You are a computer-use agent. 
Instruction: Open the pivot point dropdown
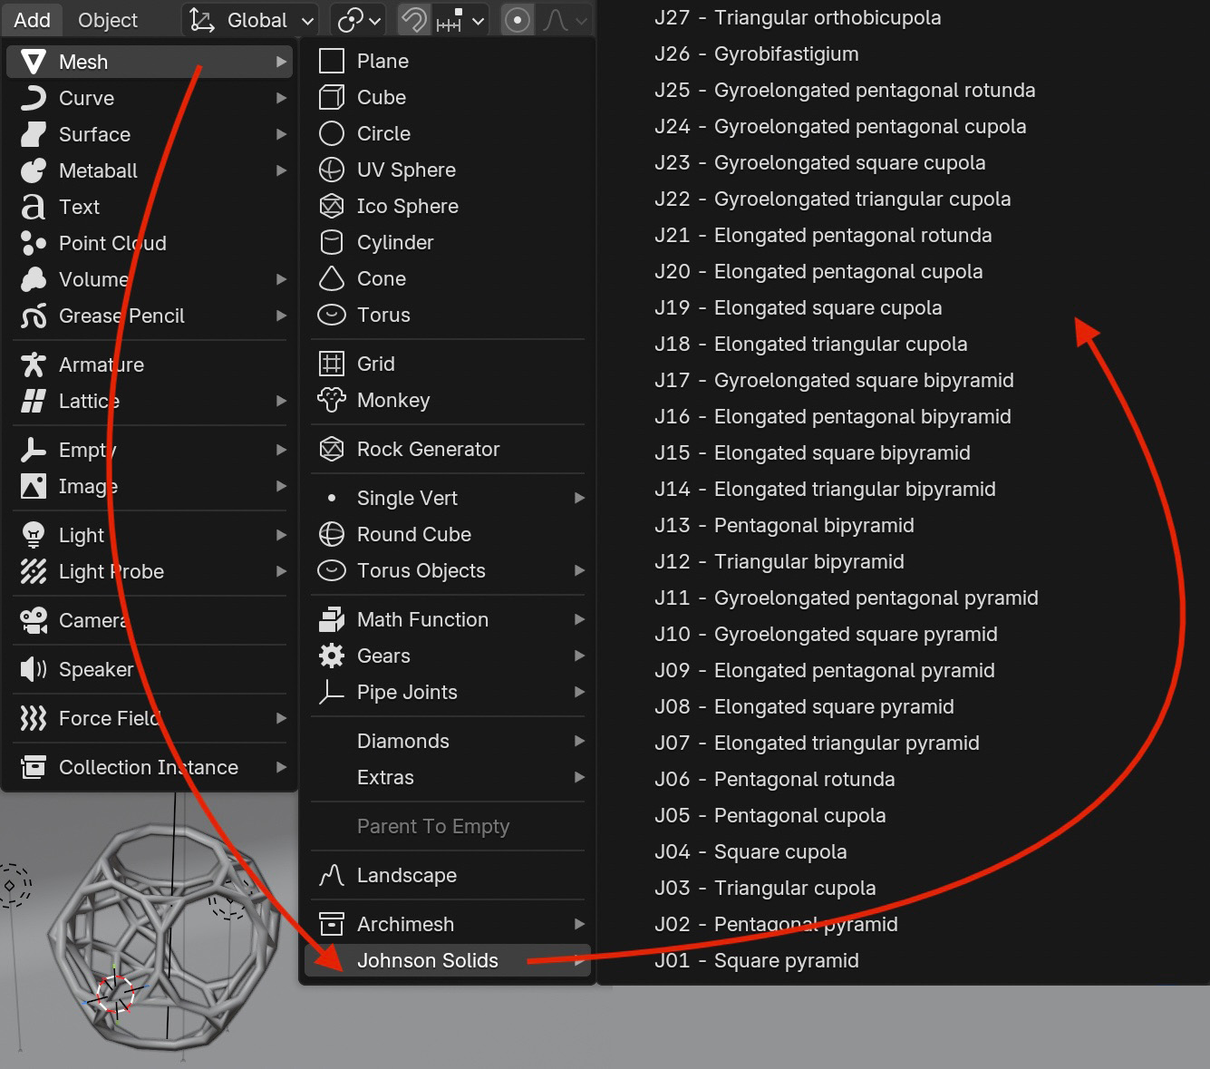click(358, 20)
